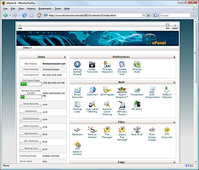Image resolution: width=199 pixels, height=170 pixels.
Task: Click the address bar URL field
Action: (x=93, y=15)
